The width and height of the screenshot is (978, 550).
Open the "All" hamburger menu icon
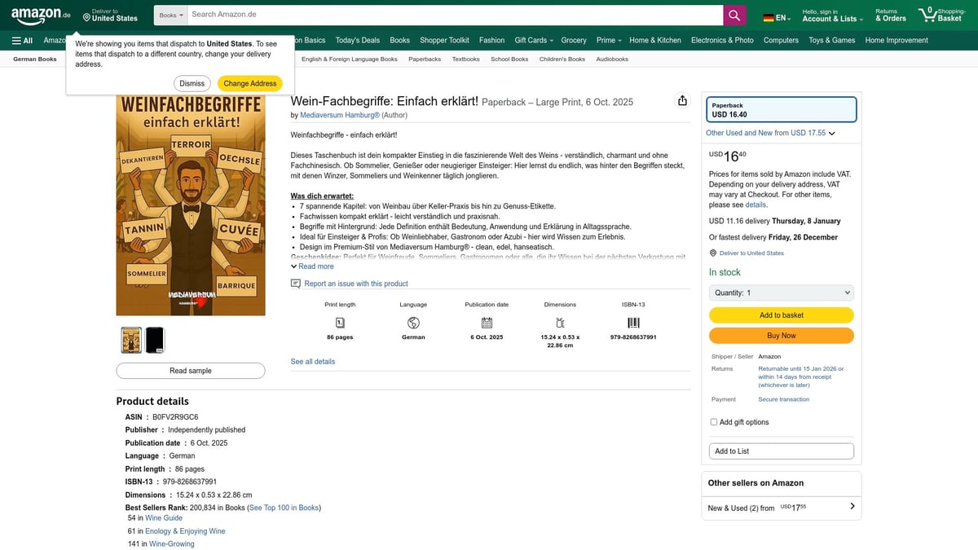[x=18, y=39]
